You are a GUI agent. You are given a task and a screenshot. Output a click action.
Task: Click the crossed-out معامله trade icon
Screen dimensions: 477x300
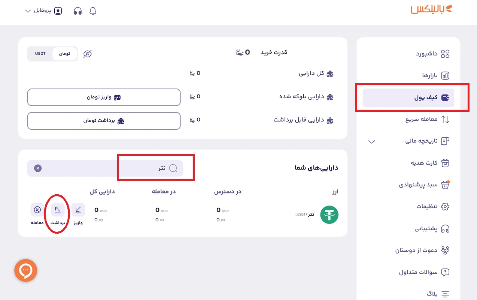click(37, 210)
